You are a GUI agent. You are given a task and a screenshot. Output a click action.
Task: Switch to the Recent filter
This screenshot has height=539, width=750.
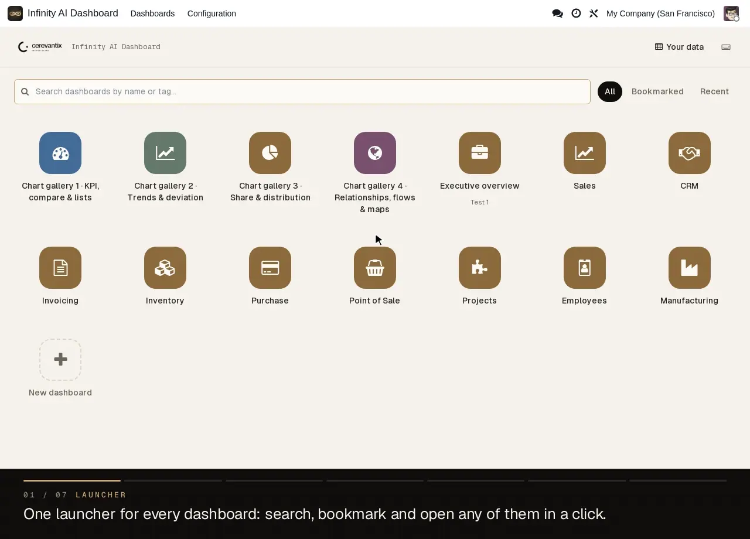(714, 91)
